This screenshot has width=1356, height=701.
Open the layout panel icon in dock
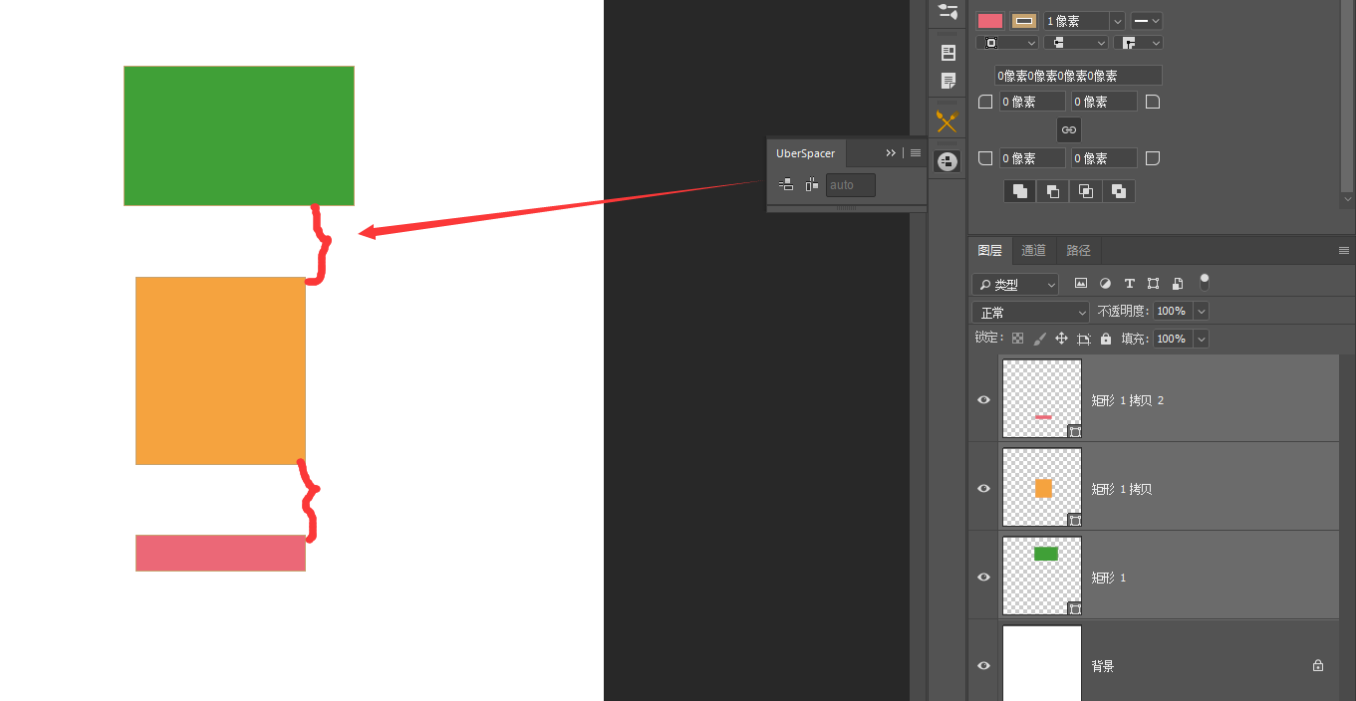948,53
